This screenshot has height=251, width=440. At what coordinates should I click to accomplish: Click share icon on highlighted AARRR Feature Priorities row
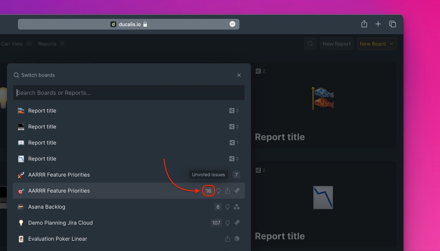pyautogui.click(x=227, y=191)
